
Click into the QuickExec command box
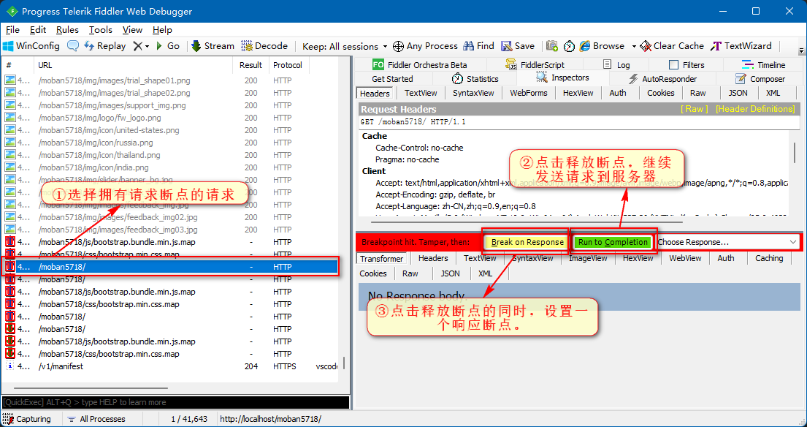click(x=175, y=402)
